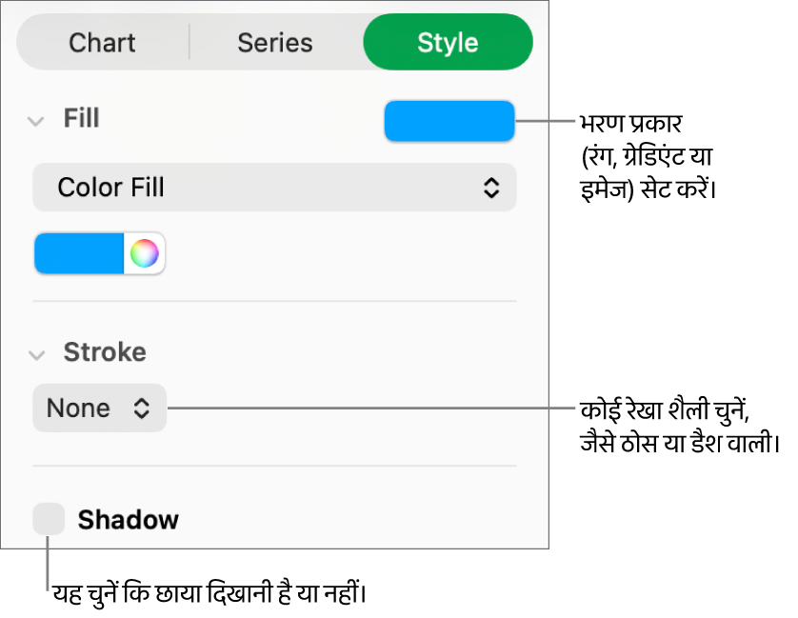The image size is (798, 618).
Task: Click the Fill section heading
Action: [x=81, y=119]
